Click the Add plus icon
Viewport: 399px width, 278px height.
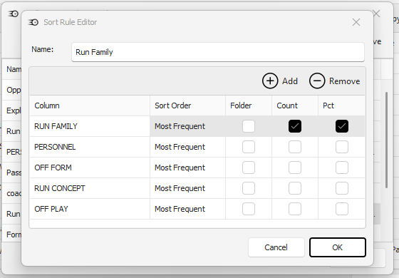click(270, 81)
